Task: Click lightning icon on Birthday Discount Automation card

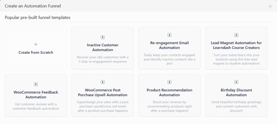Action: 236,82
